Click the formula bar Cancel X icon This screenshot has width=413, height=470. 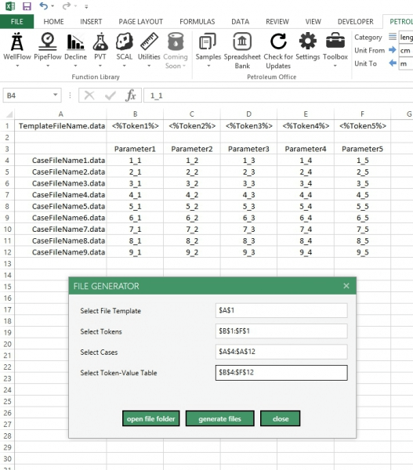click(89, 96)
